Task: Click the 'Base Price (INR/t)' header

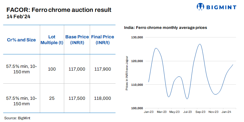Action: click(x=77, y=40)
